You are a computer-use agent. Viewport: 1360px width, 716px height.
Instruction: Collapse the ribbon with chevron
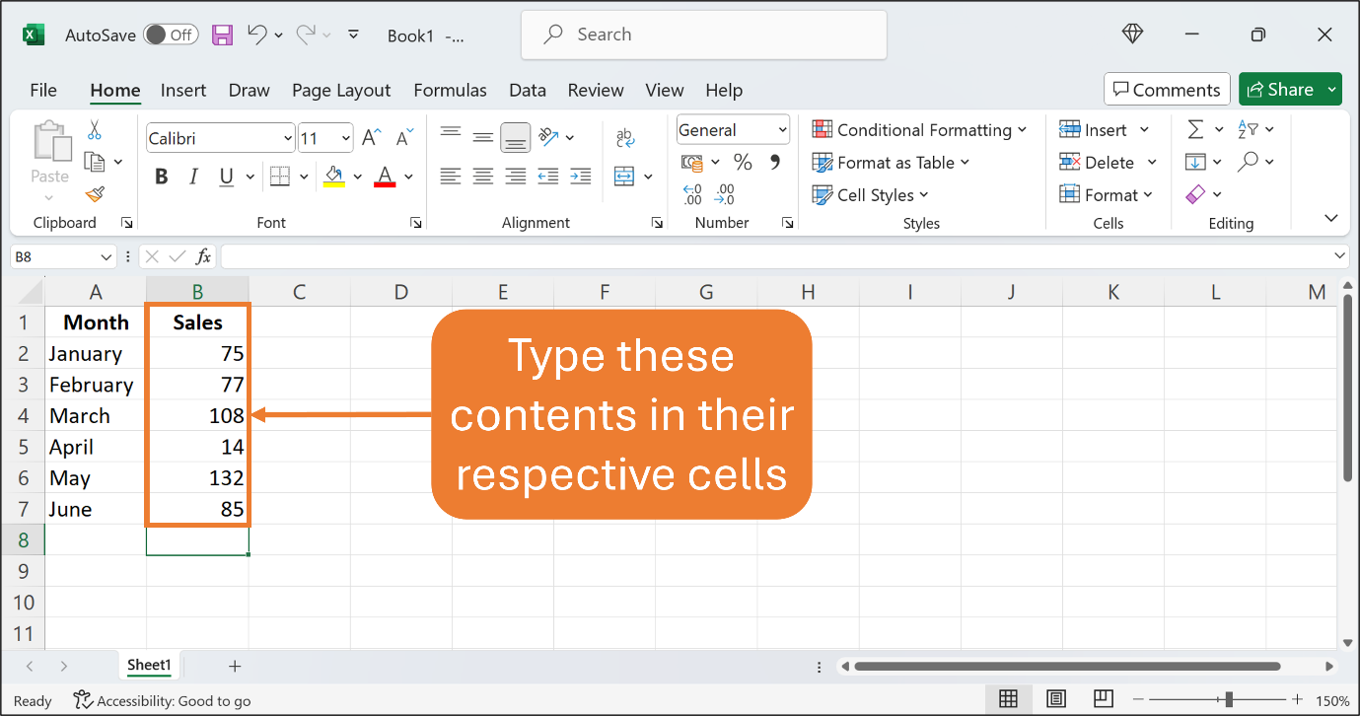[x=1330, y=218]
